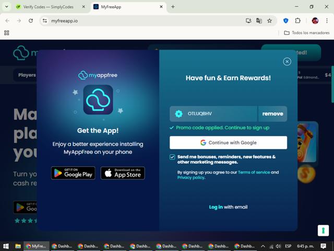
Task: Open File Explorer from taskbar
Action: point(18,246)
